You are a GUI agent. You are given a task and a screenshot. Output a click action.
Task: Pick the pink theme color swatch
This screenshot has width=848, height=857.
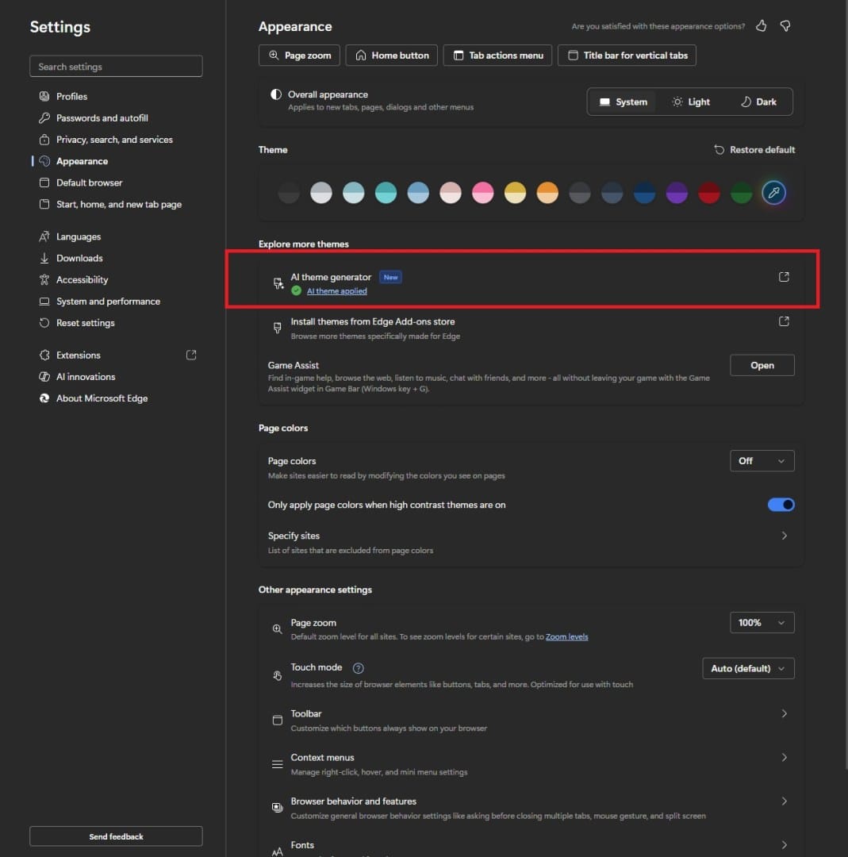483,193
